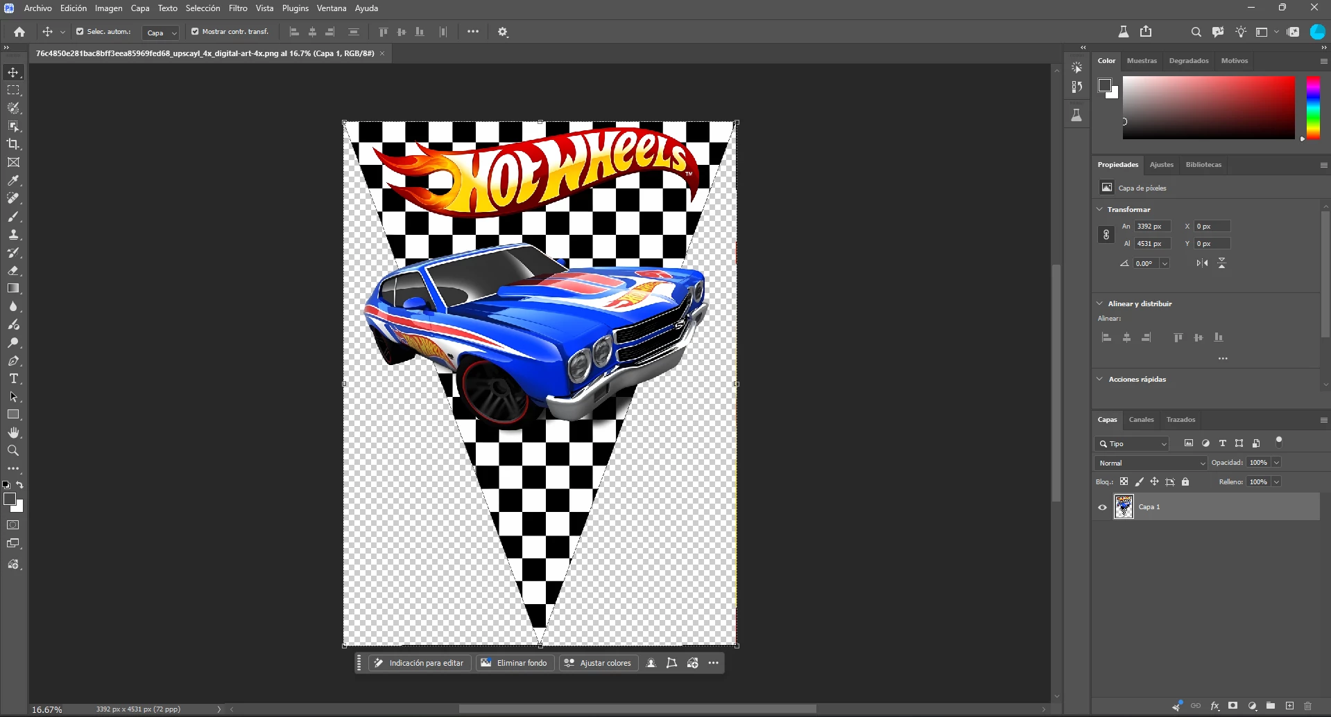The image size is (1331, 717).
Task: Expand the Acciones rápidas section
Action: pos(1099,379)
